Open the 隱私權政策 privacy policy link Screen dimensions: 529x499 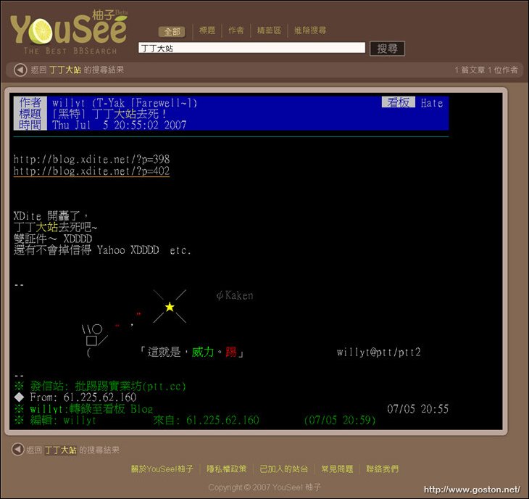227,469
